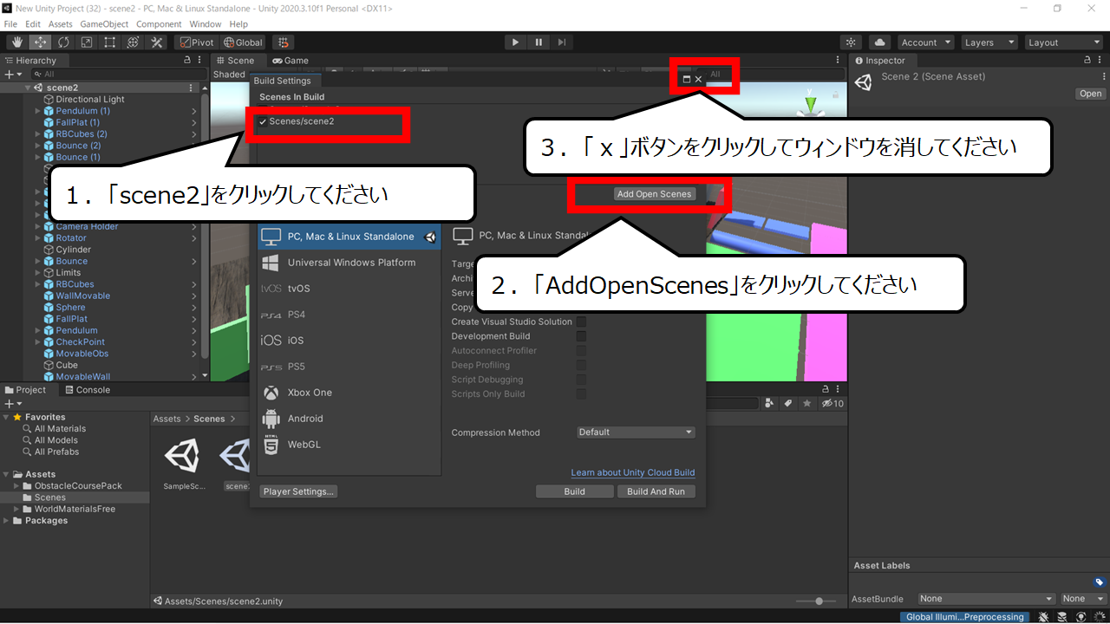Select the Rotate tool
The image size is (1110, 624).
tap(63, 42)
